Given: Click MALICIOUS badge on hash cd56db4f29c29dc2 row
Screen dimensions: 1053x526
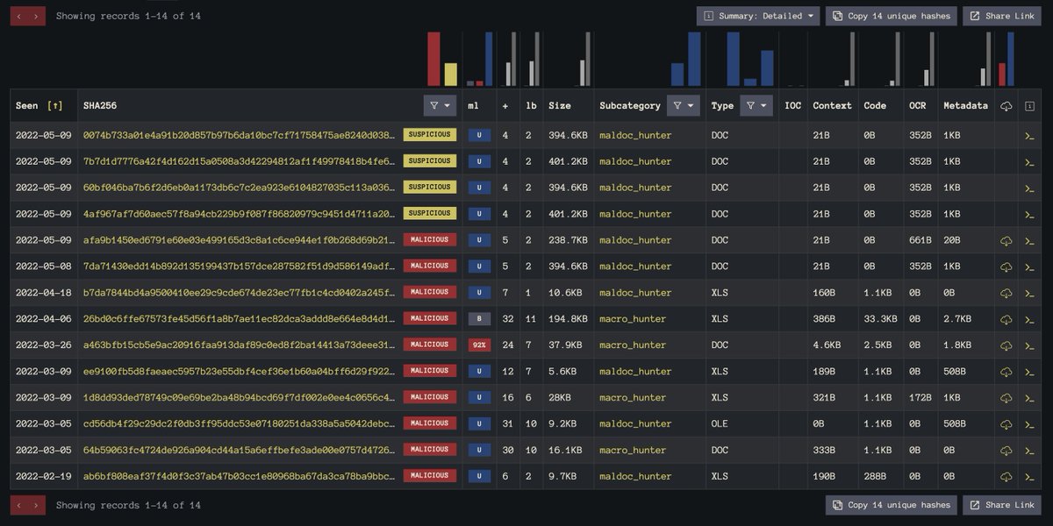Looking at the screenshot, I should coord(430,424).
